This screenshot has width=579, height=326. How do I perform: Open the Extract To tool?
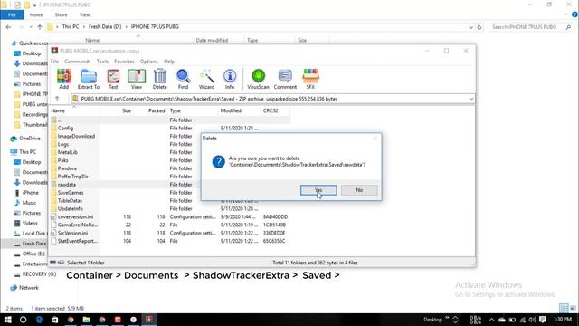(89, 79)
